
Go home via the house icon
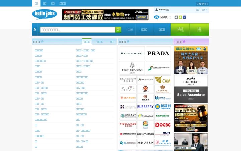tap(35, 29)
